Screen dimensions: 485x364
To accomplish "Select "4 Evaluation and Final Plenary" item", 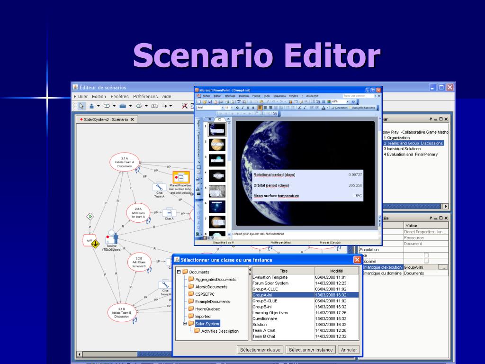I will click(411, 154).
